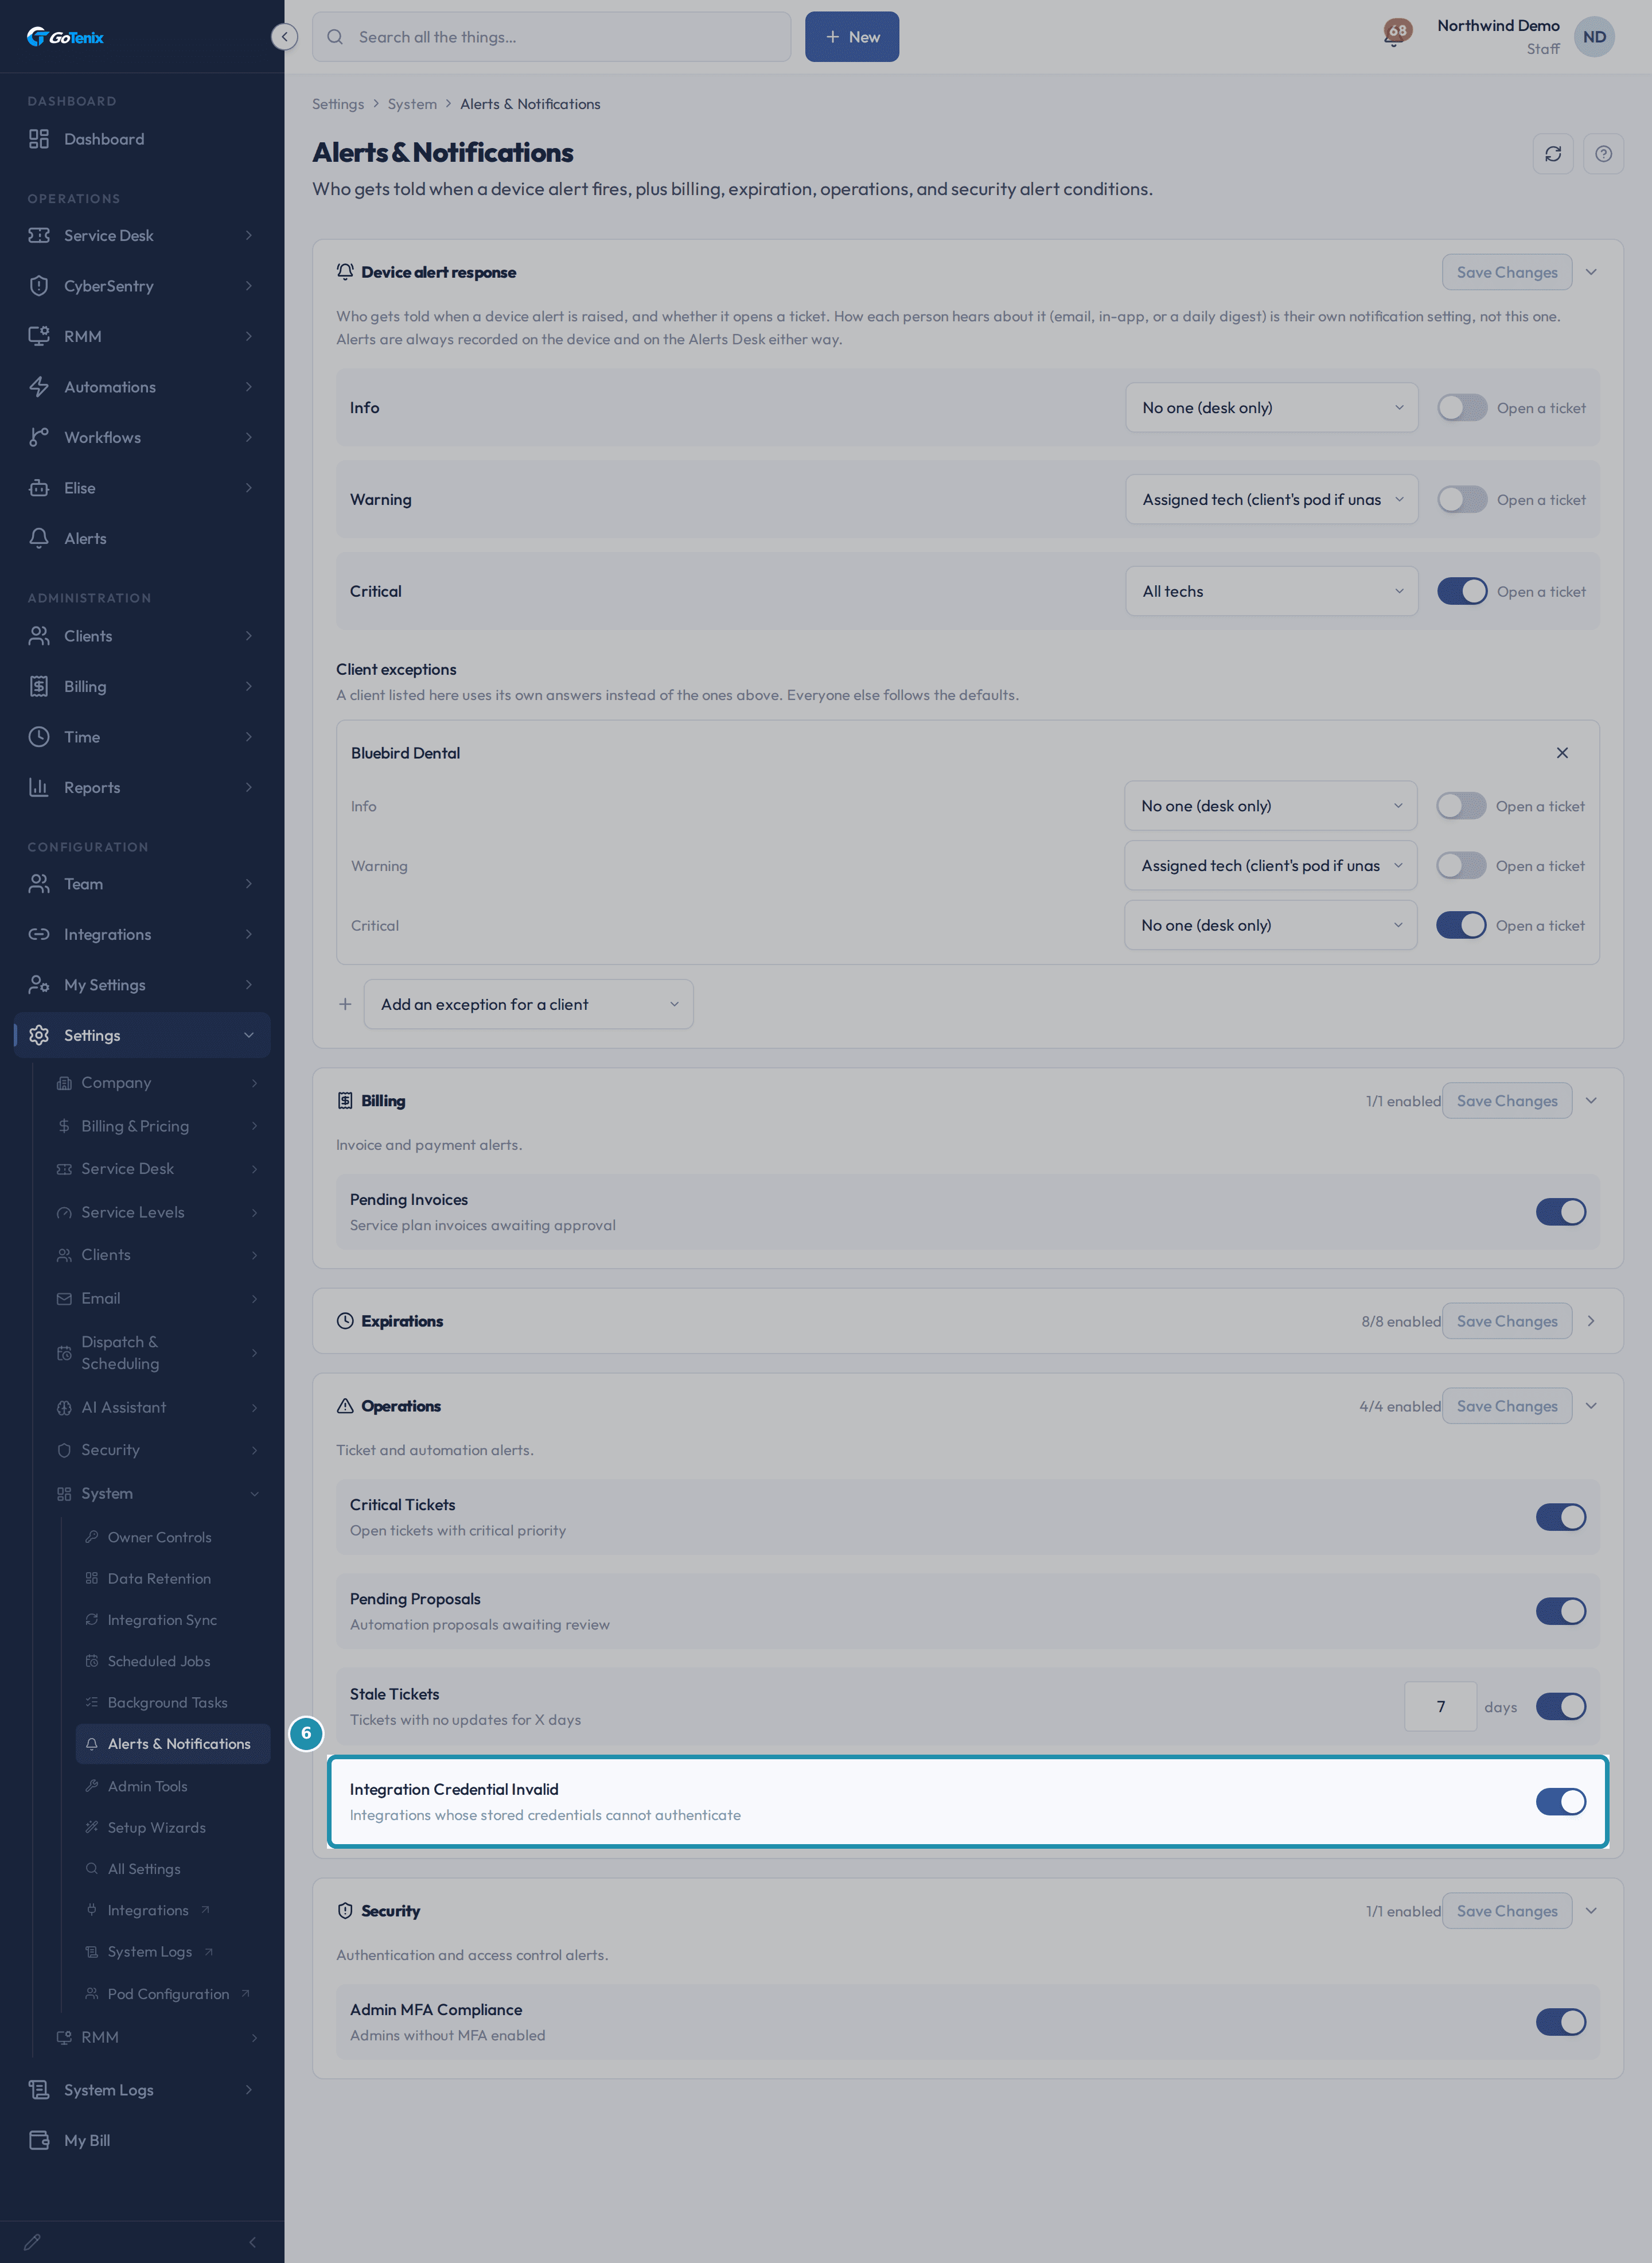The height and width of the screenshot is (2263, 1652).
Task: Click the Alerts bell icon in sidebar
Action: pos(39,538)
